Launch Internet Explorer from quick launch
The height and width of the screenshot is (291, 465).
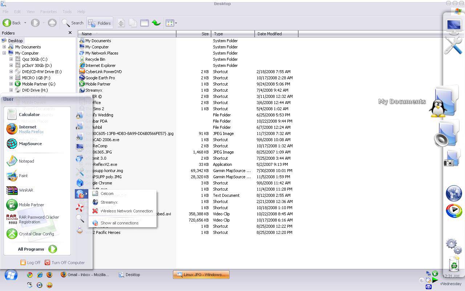[40, 275]
